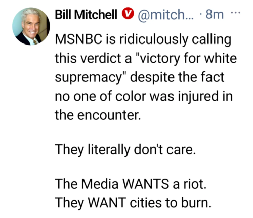Click the line "The Media WANTS a riot."
253x218 pixels.
[131, 184]
